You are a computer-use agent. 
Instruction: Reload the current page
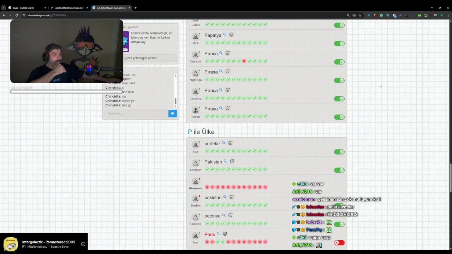point(16,15)
